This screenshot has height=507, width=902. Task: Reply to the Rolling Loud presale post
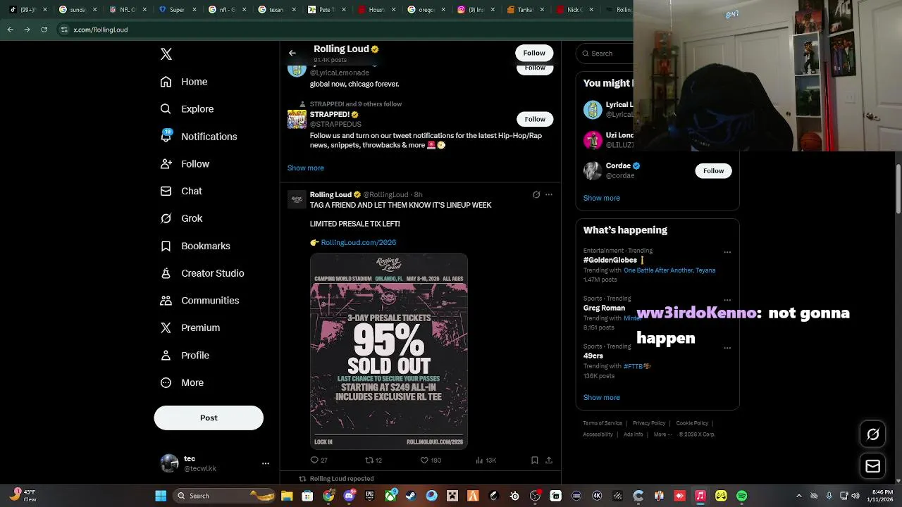319,460
